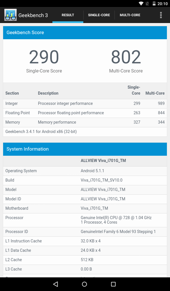
Task: Tap the Description column header
Action: coord(48,93)
